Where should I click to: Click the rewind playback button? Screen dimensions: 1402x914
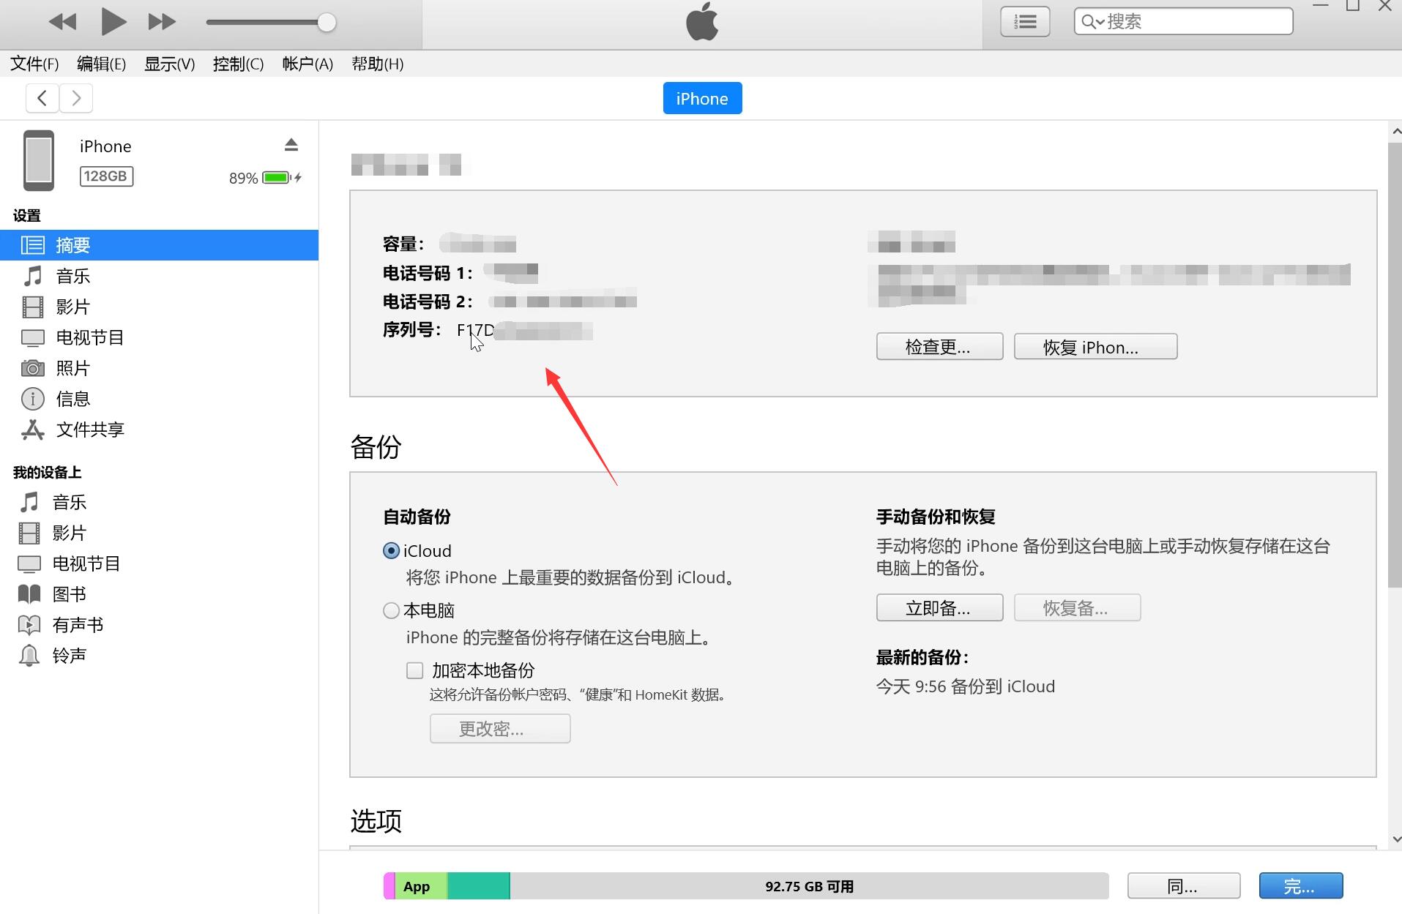click(62, 22)
